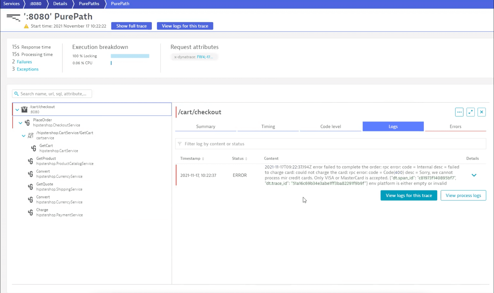Click the three-dots more options icon
The width and height of the screenshot is (494, 293).
[x=459, y=112]
